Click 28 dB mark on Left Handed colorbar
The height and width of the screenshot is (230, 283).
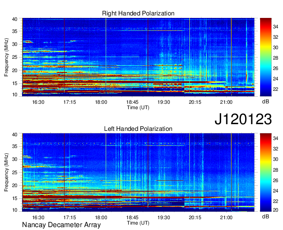pos(276,170)
